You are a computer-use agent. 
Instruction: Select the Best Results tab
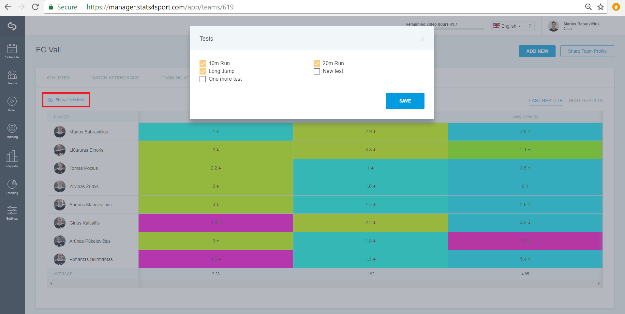tap(586, 101)
